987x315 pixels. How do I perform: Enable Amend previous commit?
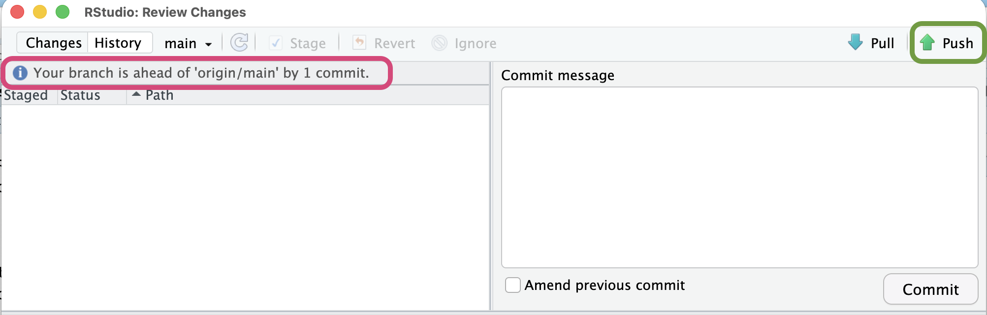[512, 285]
